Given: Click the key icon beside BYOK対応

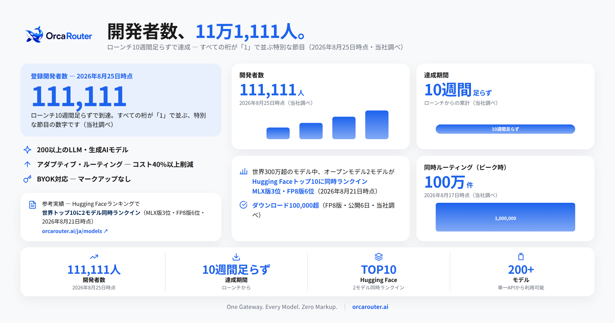Looking at the screenshot, I should point(27,179).
